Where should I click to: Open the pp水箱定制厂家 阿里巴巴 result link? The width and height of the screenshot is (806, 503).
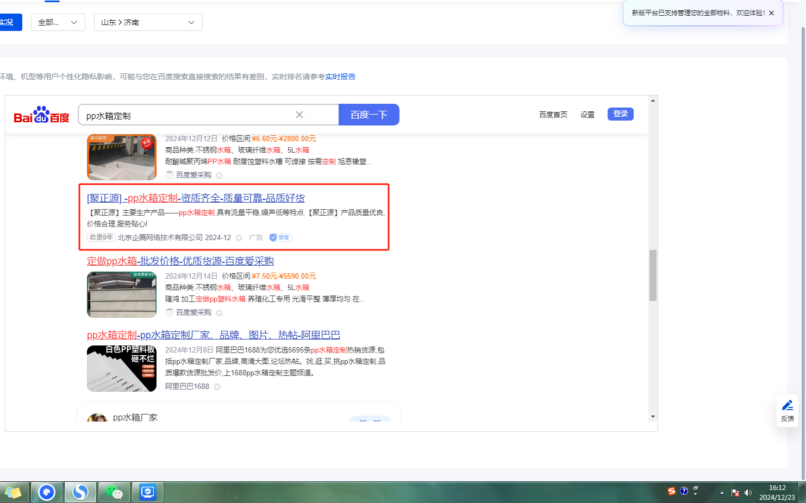click(214, 335)
